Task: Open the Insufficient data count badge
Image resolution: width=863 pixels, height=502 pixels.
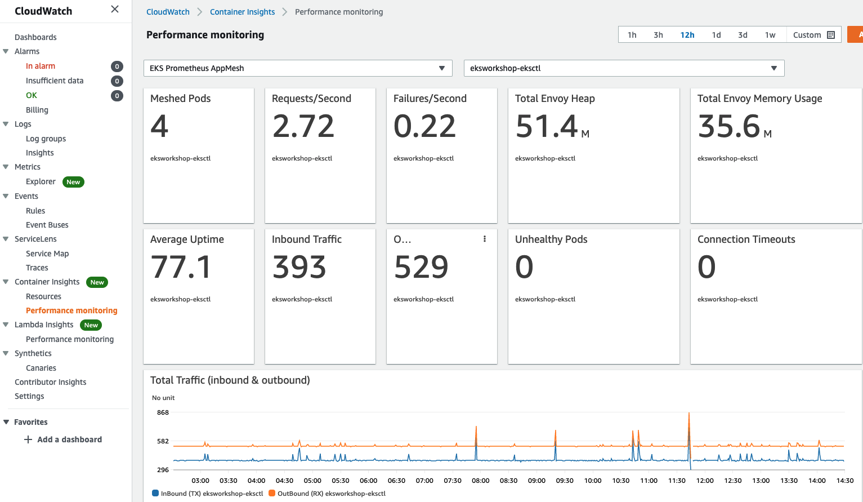Action: point(117,81)
